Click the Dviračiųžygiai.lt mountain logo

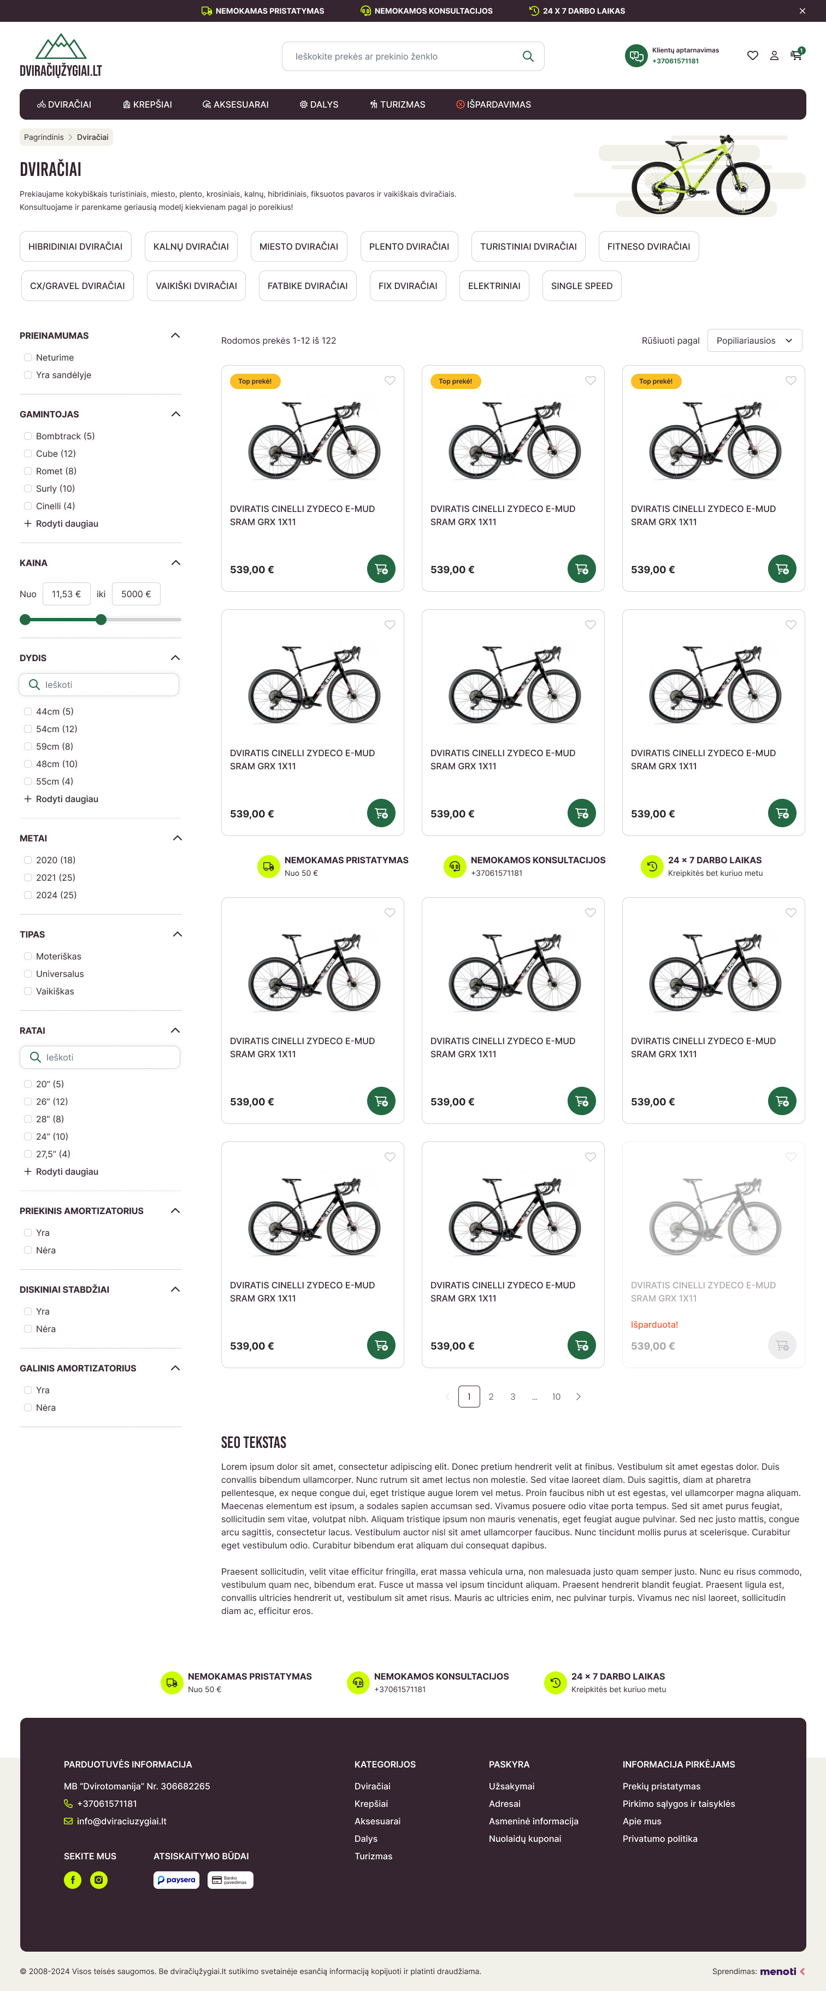[61, 56]
